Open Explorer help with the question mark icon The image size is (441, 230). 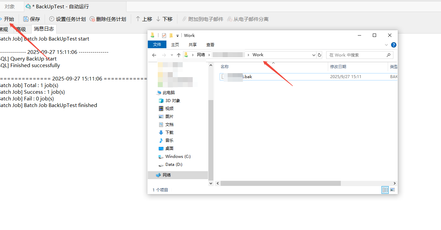click(x=393, y=45)
